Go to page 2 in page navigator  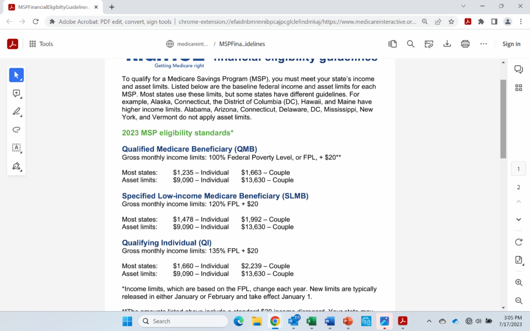click(519, 187)
